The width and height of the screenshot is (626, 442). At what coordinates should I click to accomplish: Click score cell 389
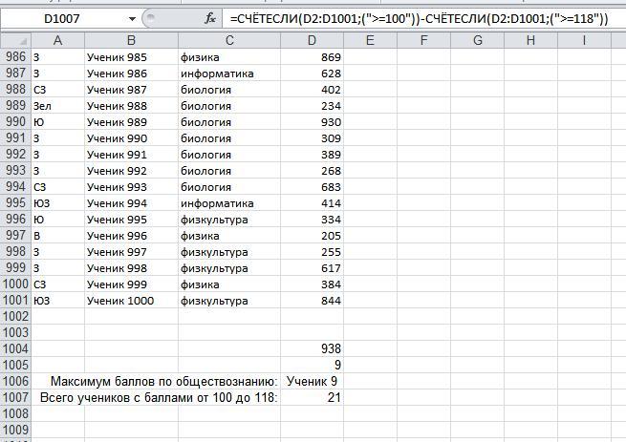(312, 155)
